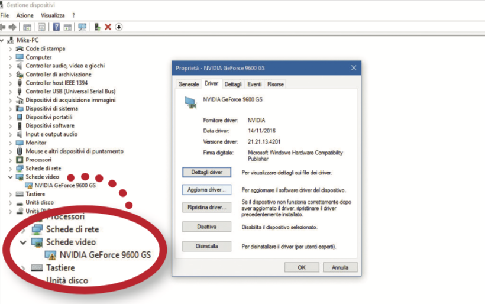The height and width of the screenshot is (304, 485).
Task: Open the Visualizza menu
Action: [x=53, y=15]
